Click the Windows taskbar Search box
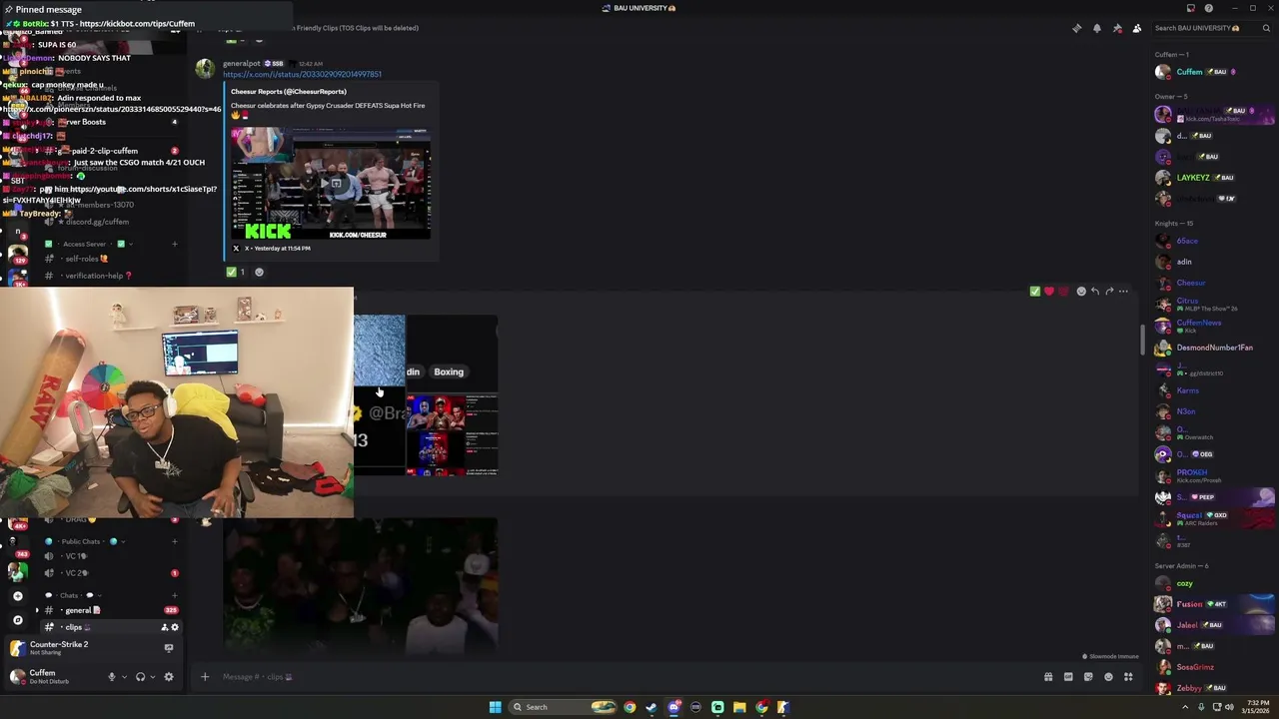 (565, 707)
